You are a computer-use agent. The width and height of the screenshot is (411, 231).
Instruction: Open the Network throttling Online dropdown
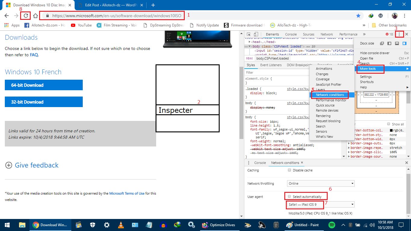(320, 183)
